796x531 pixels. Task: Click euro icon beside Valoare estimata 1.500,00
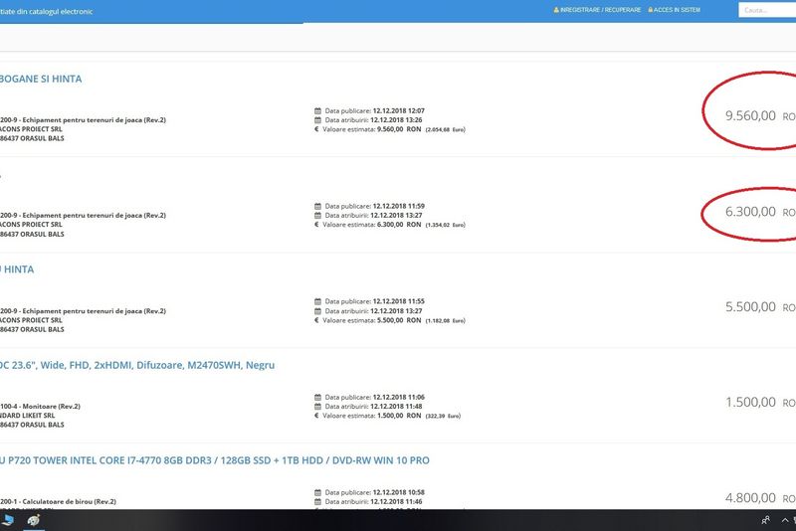tap(318, 415)
